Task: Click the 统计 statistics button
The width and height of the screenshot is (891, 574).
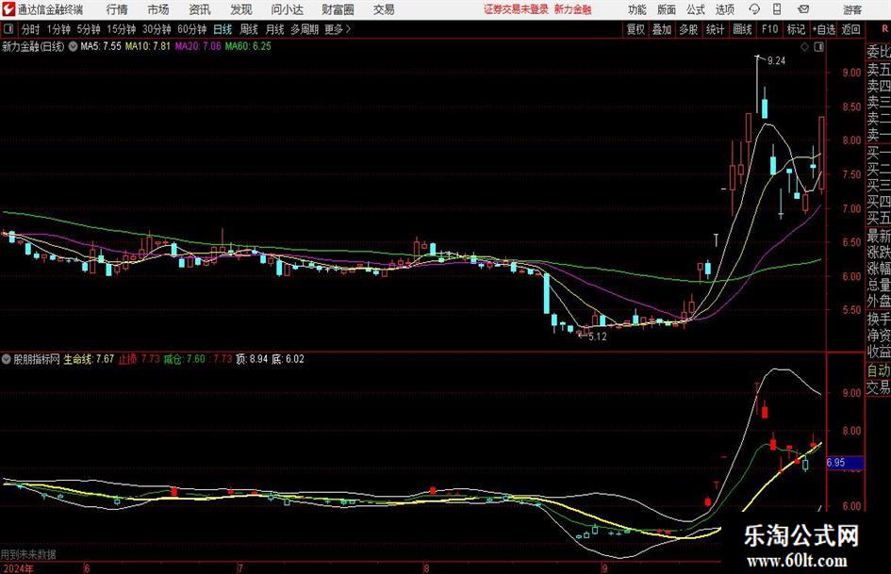Action: click(715, 29)
